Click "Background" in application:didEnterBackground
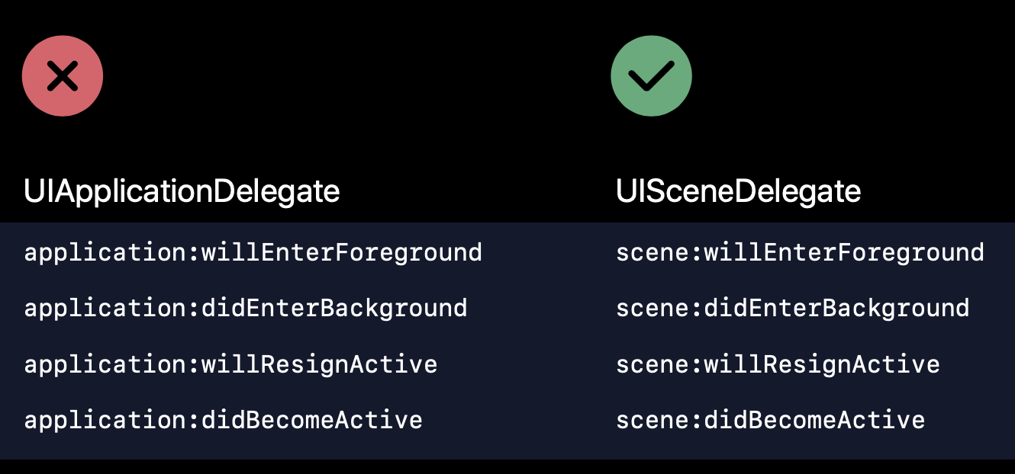This screenshot has width=1015, height=474. pyautogui.click(x=394, y=309)
